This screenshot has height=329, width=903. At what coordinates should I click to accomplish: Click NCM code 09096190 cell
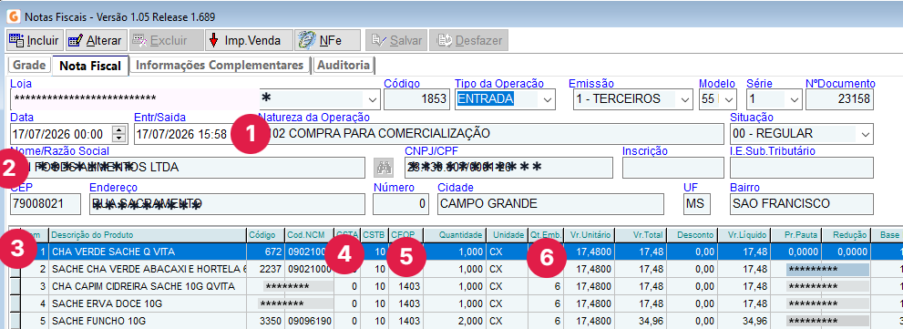click(x=310, y=321)
